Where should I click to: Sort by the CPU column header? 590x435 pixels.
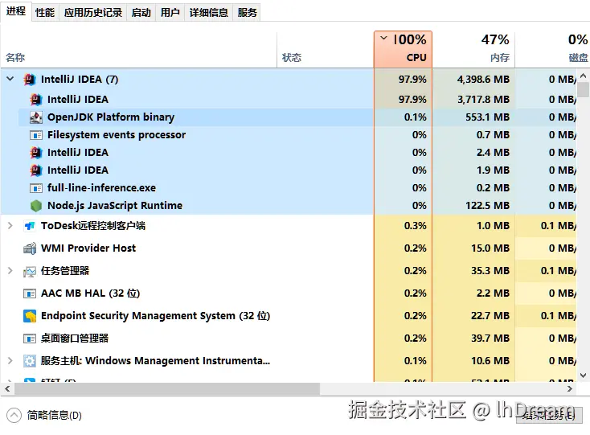point(403,49)
